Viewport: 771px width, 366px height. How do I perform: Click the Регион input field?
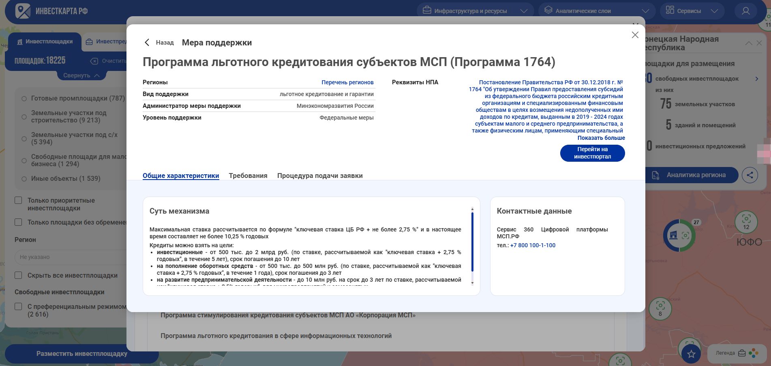[71, 257]
